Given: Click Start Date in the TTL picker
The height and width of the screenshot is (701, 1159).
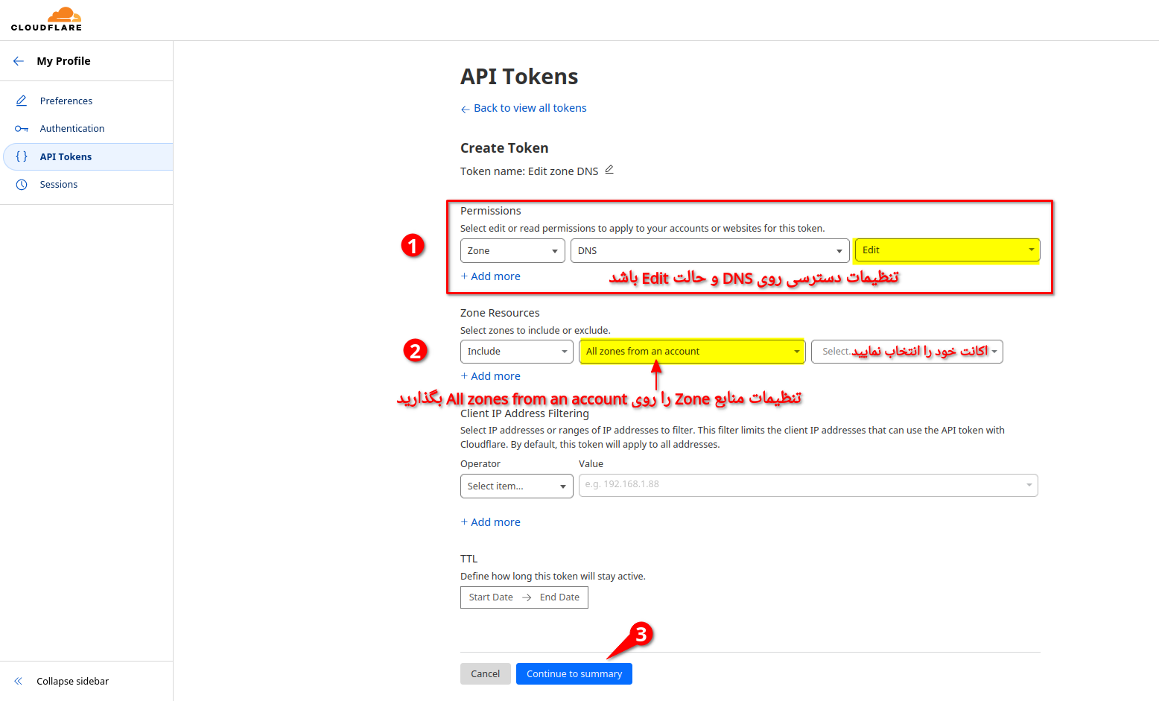Looking at the screenshot, I should tap(491, 597).
